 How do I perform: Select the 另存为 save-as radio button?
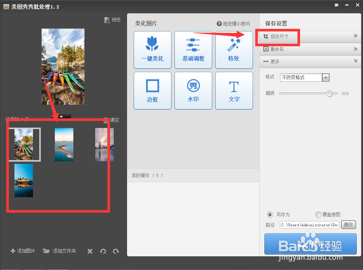(270, 215)
